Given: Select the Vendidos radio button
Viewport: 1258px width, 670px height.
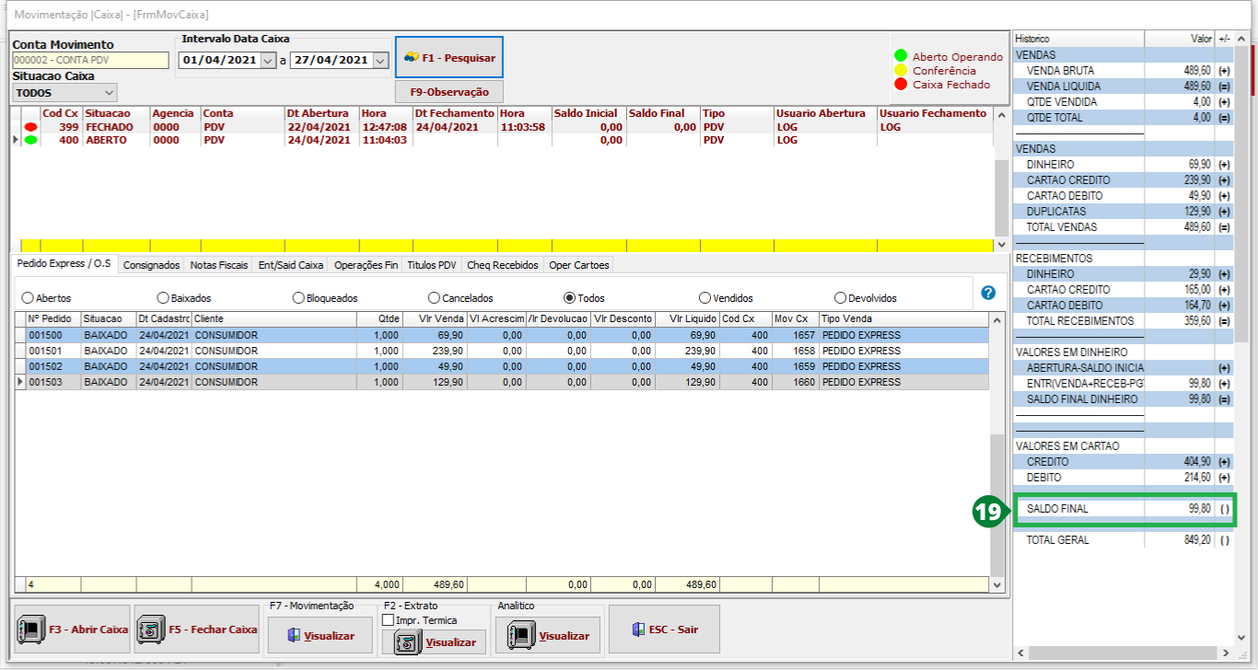Looking at the screenshot, I should coord(705,298).
